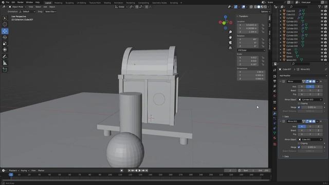Activate the Move tool

pyautogui.click(x=5, y=31)
